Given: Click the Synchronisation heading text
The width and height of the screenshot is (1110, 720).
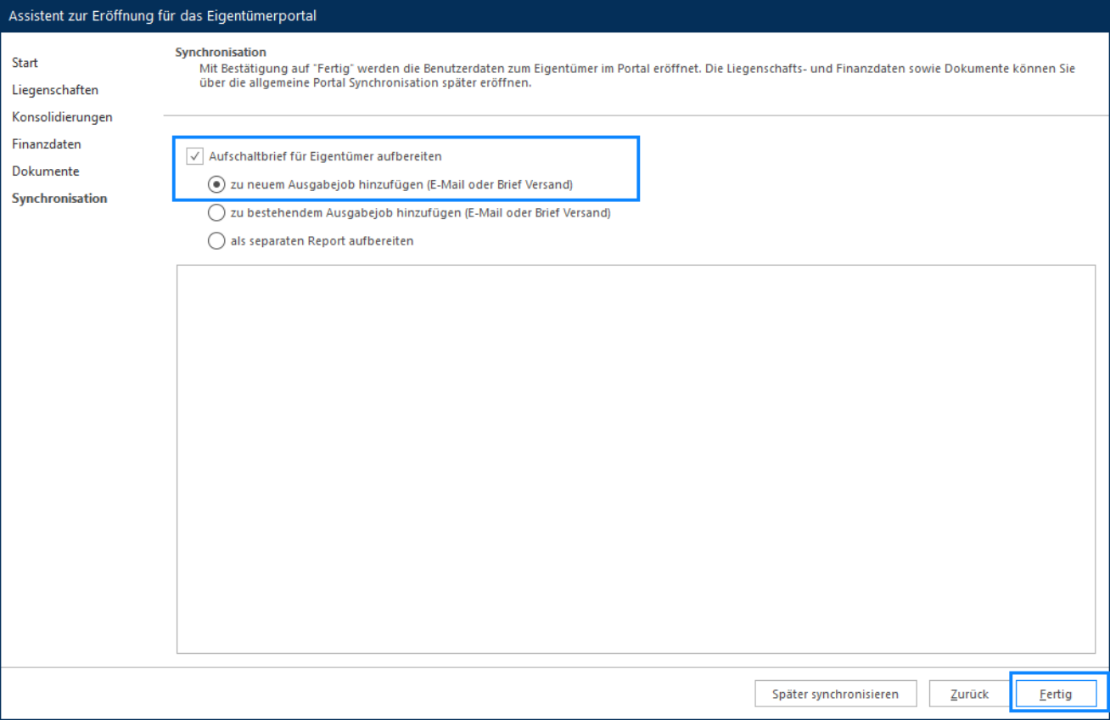Looking at the screenshot, I should coord(221,53).
